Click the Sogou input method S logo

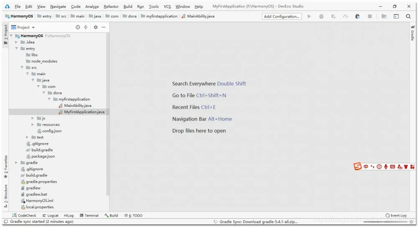tap(357, 166)
